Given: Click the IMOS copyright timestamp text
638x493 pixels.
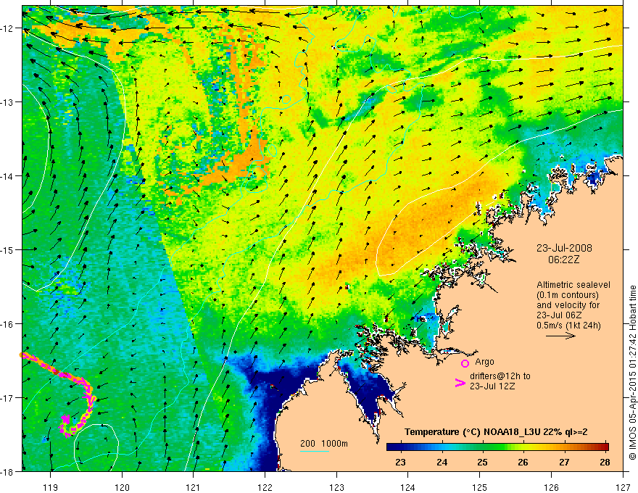Looking at the screenshot, I should pyautogui.click(x=633, y=373).
